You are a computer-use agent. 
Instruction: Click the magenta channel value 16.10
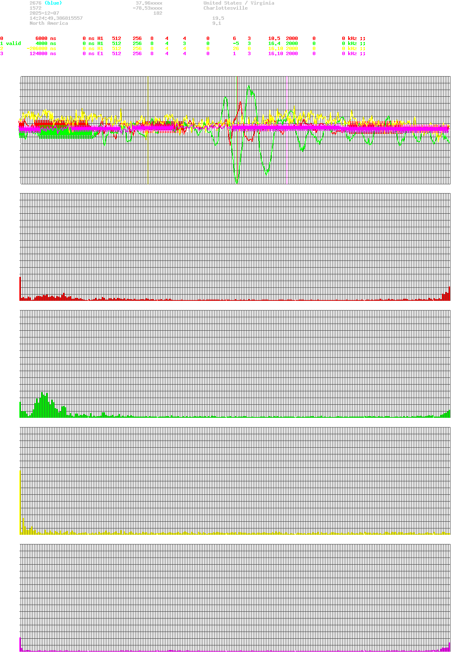point(275,53)
